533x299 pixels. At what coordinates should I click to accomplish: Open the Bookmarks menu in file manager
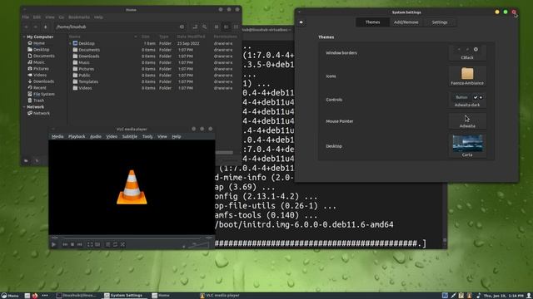tap(79, 17)
